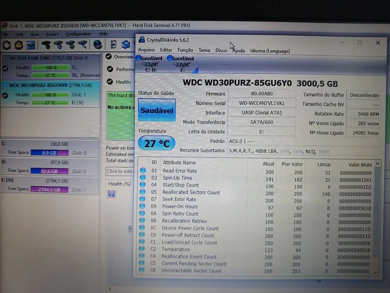
Task: Open the Disco menu
Action: (x=221, y=50)
